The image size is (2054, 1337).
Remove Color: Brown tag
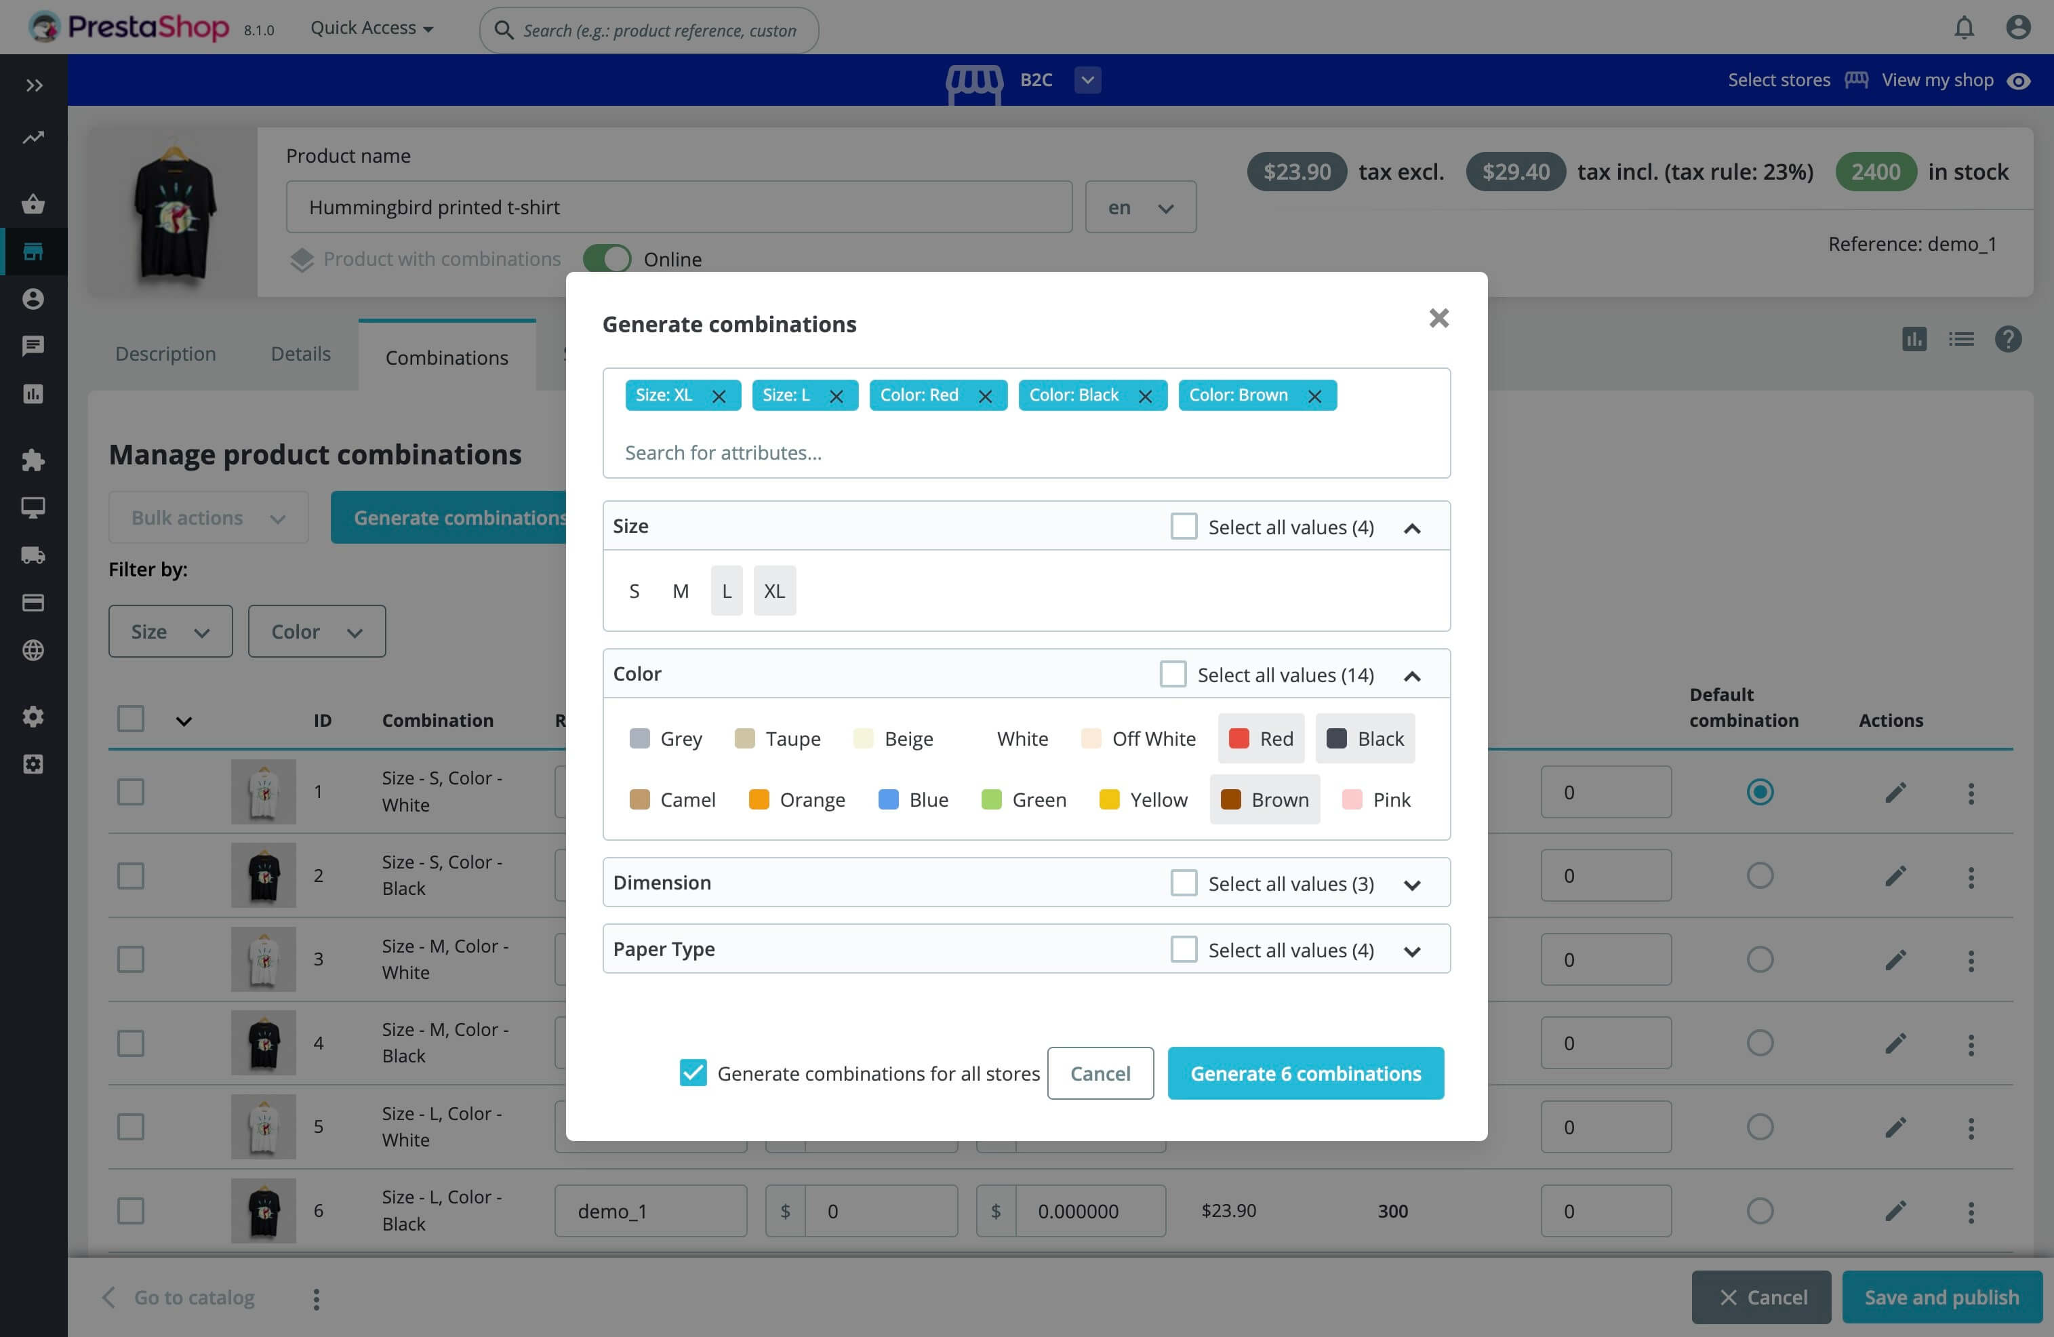(x=1314, y=396)
